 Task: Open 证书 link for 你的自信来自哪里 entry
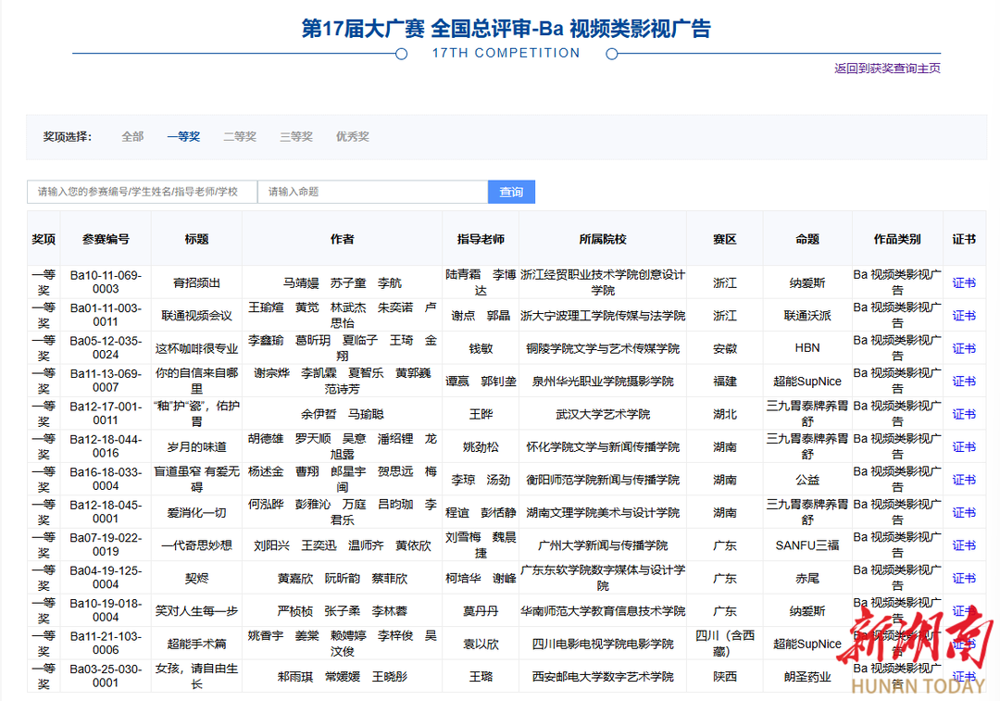pyautogui.click(x=964, y=382)
